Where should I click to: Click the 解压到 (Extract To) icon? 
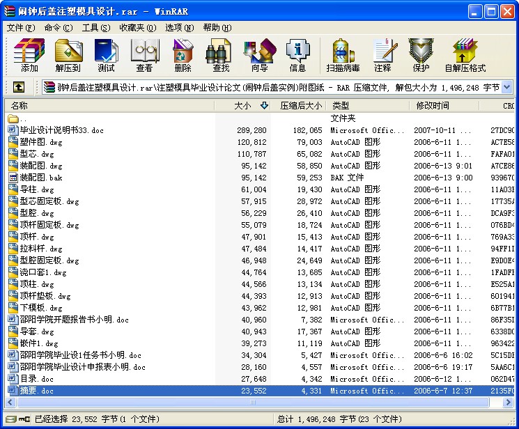point(68,55)
